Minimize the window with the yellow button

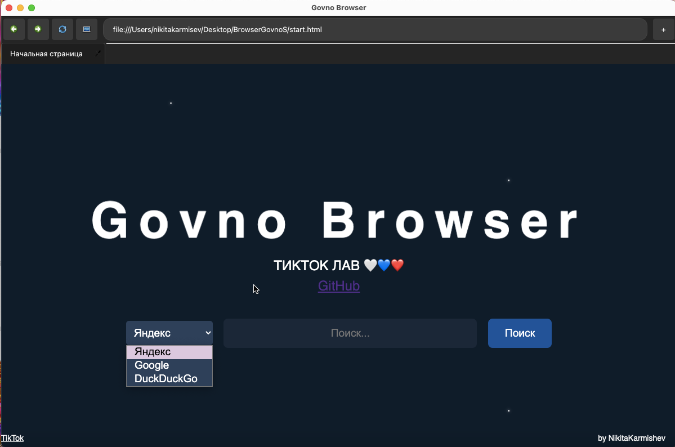tap(20, 8)
